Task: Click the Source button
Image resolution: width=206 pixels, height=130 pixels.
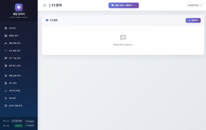Action: (30, 125)
